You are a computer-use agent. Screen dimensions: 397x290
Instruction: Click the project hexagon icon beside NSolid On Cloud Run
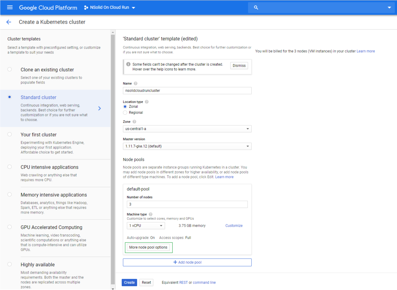86,8
